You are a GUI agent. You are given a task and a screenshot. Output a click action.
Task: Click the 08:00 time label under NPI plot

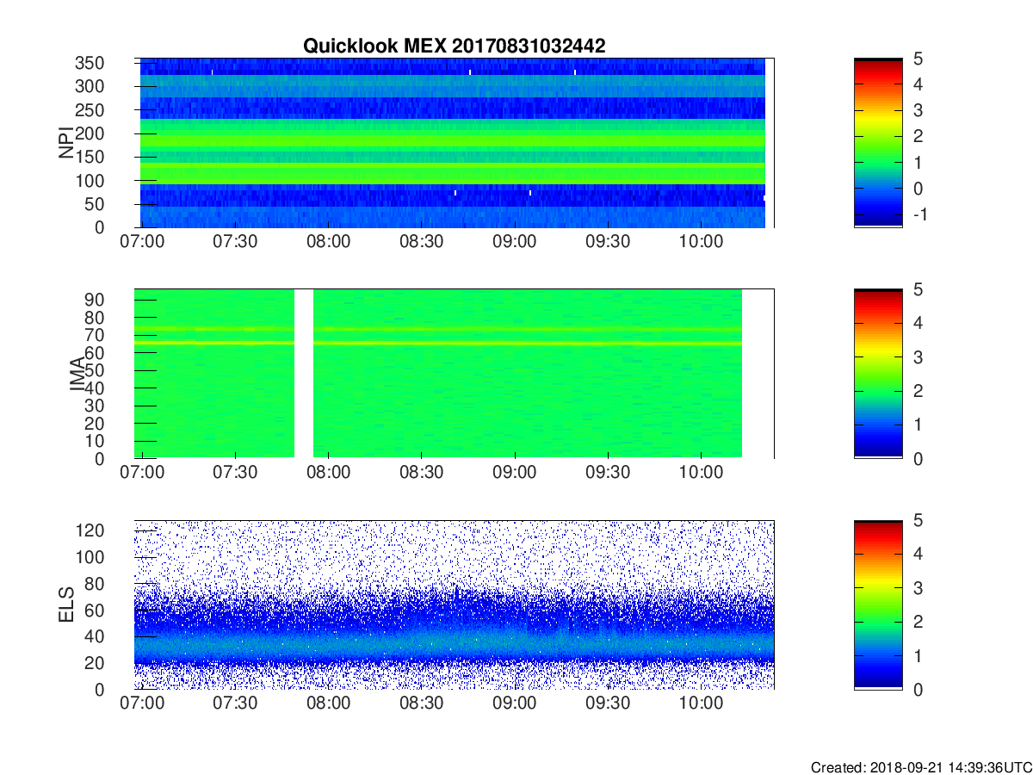tap(329, 243)
